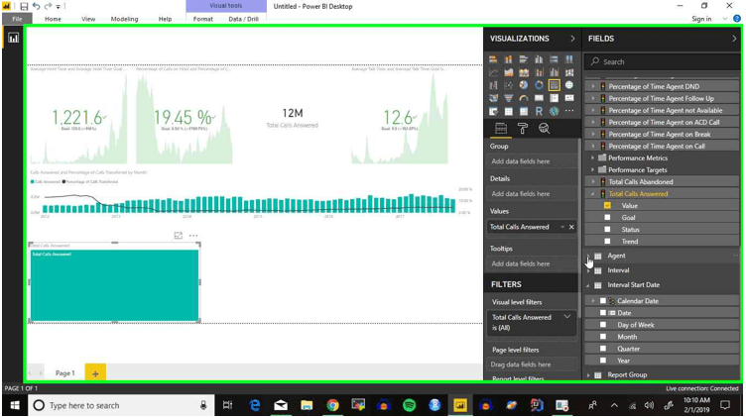746x417 pixels.
Task: Click the Sign in link
Action: tap(701, 19)
